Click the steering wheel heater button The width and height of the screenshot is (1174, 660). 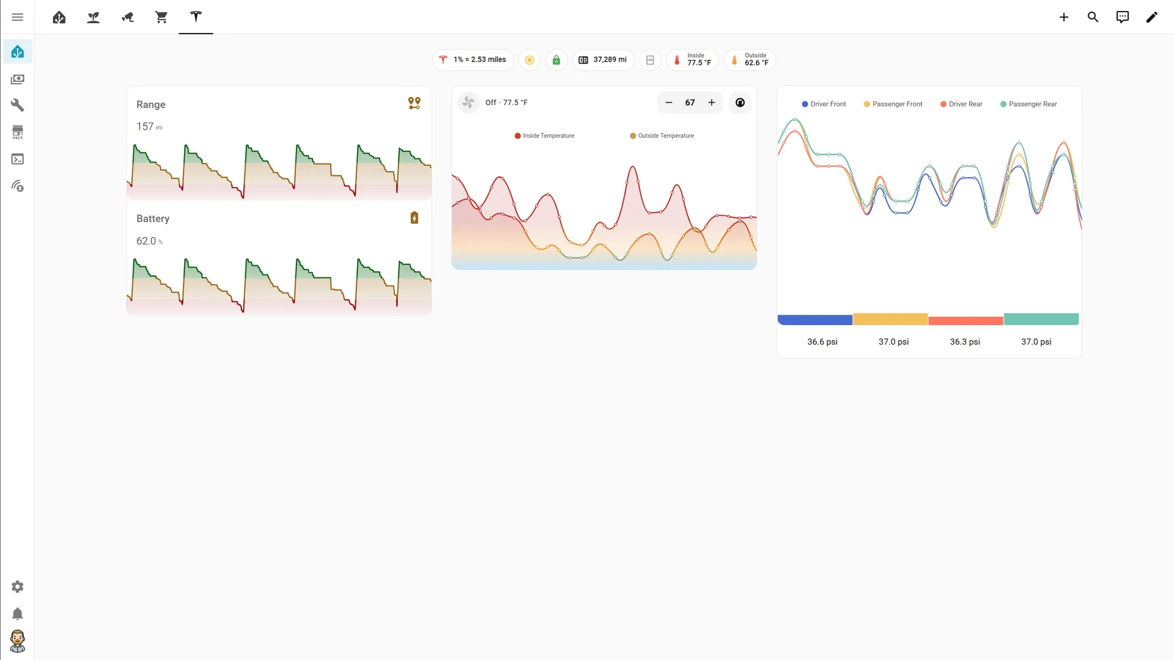[x=740, y=103]
